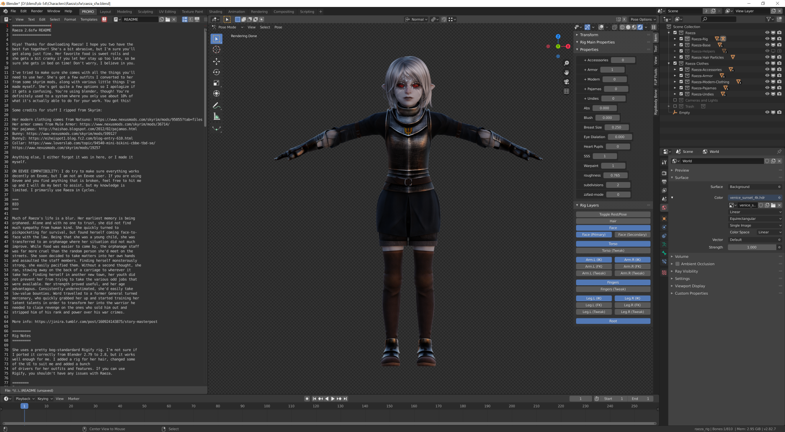Open the Pose Mode dropdown
The image size is (785, 432).
pos(227,27)
